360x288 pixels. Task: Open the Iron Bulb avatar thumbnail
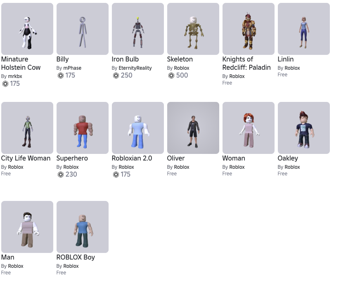pos(138,29)
